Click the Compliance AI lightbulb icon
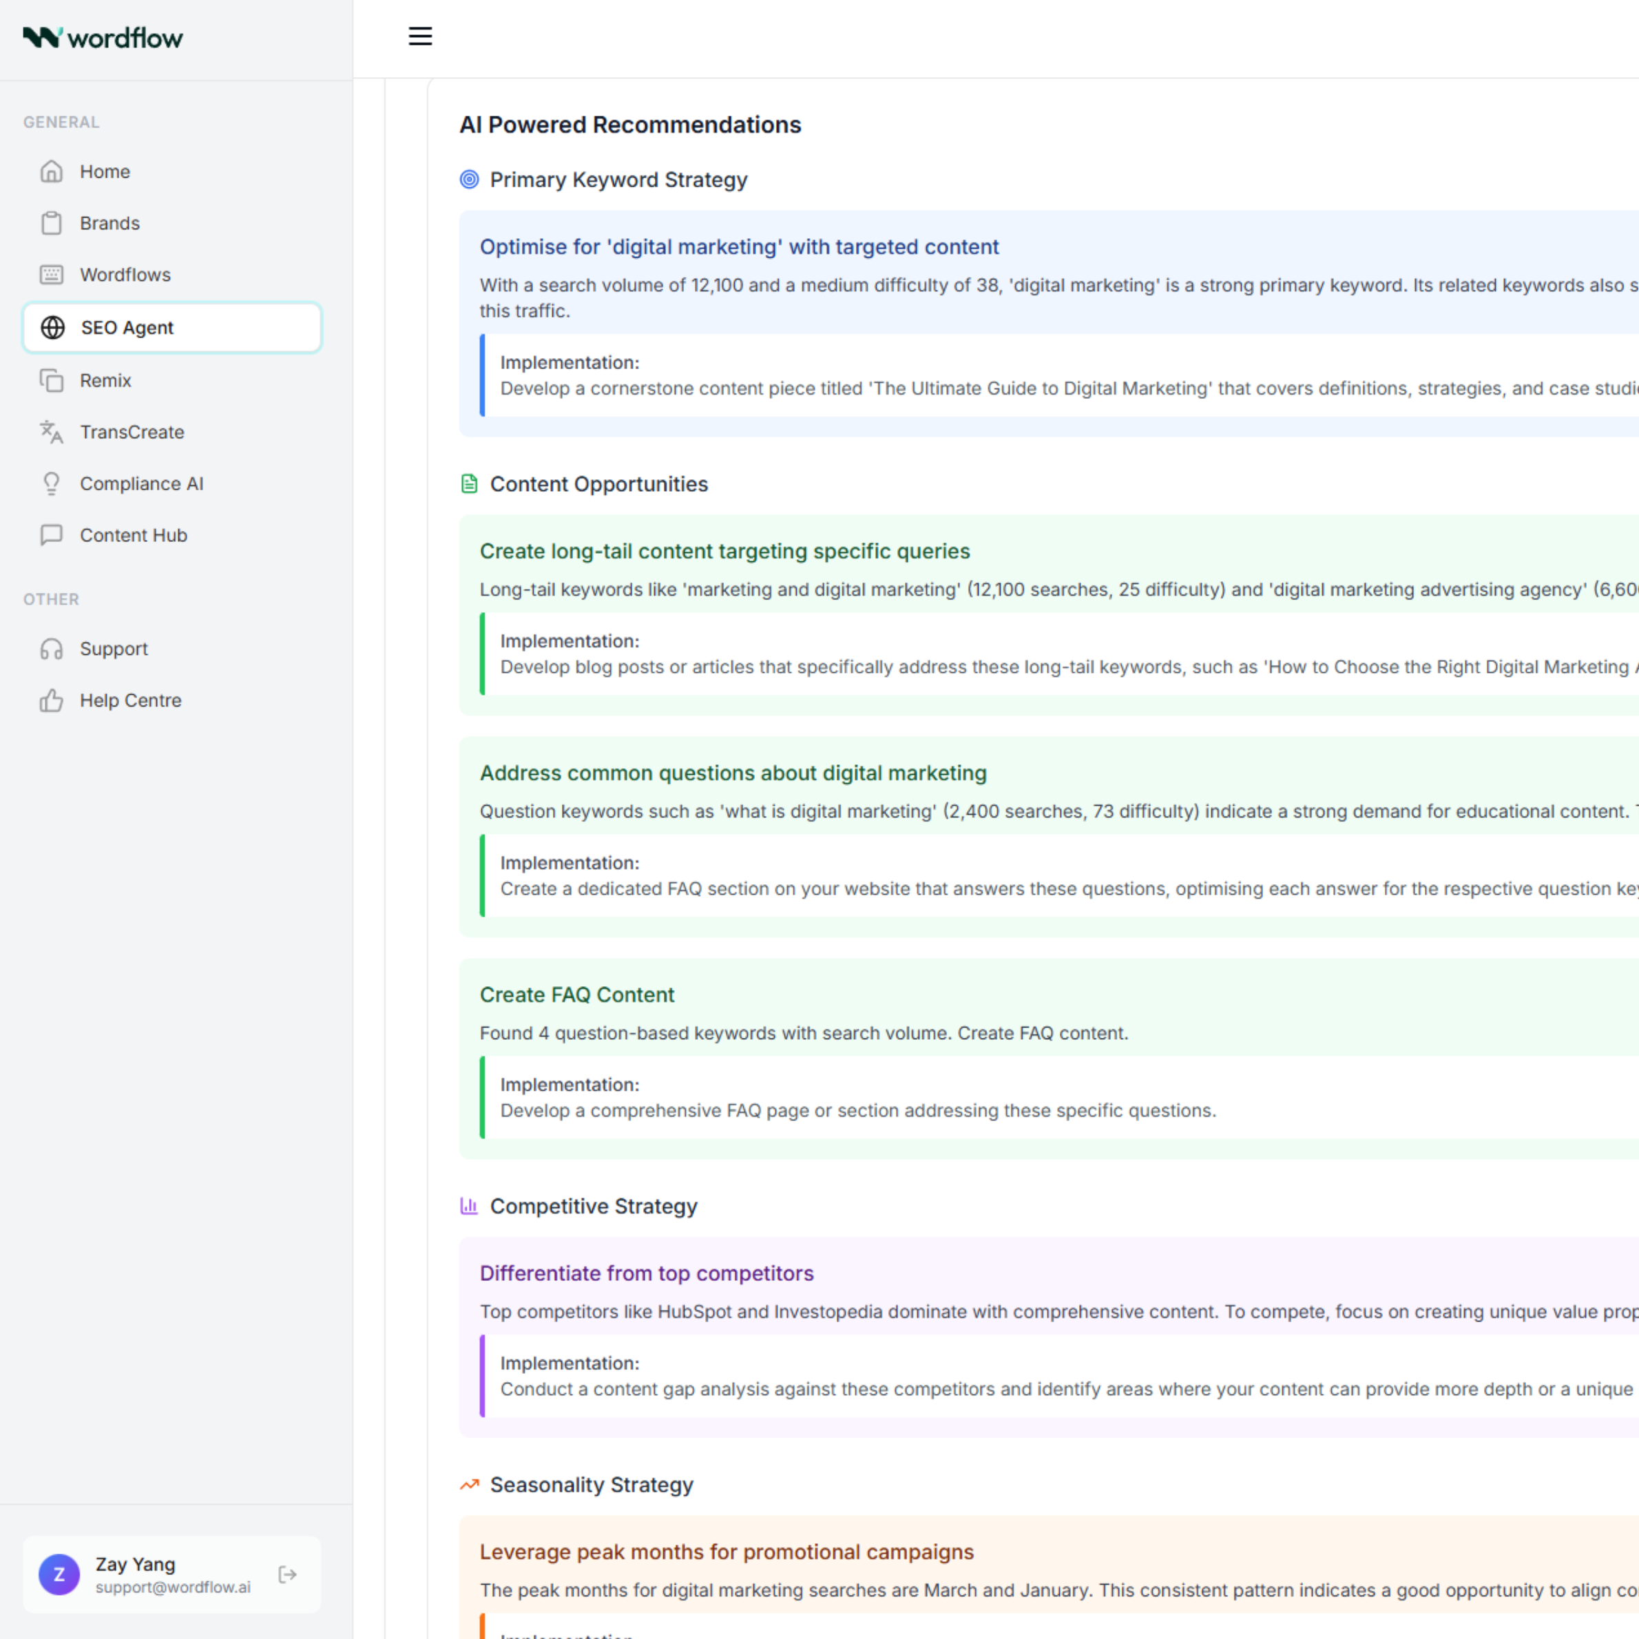 point(52,483)
